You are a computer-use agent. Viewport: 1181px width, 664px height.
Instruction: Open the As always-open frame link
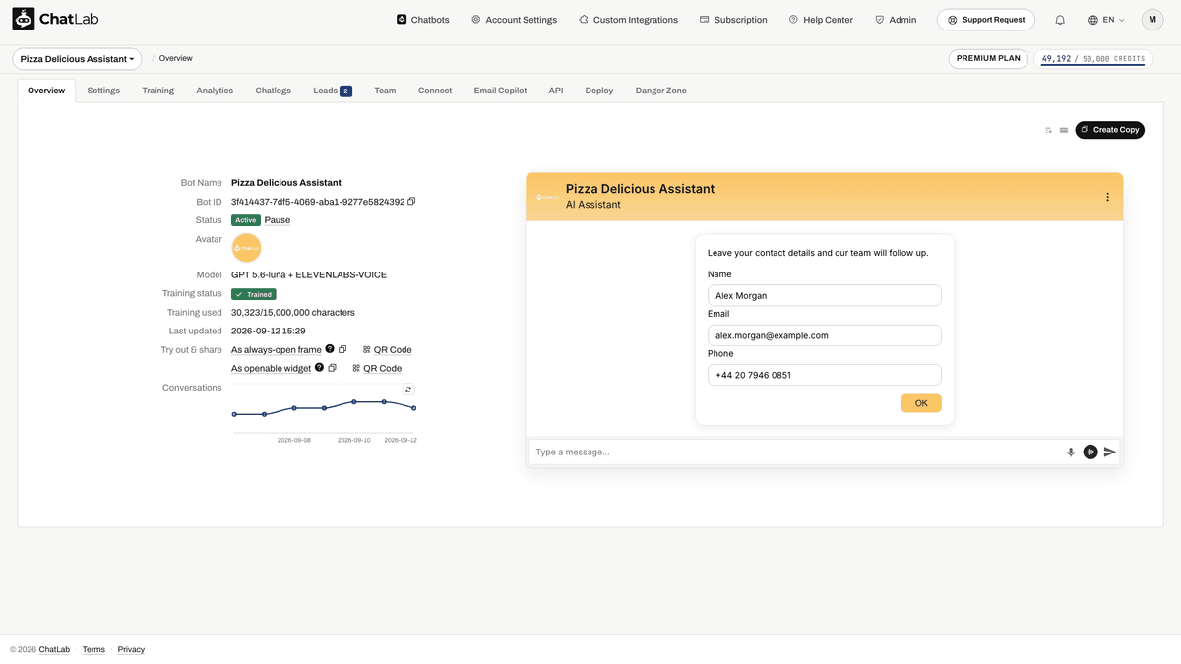[277, 349]
